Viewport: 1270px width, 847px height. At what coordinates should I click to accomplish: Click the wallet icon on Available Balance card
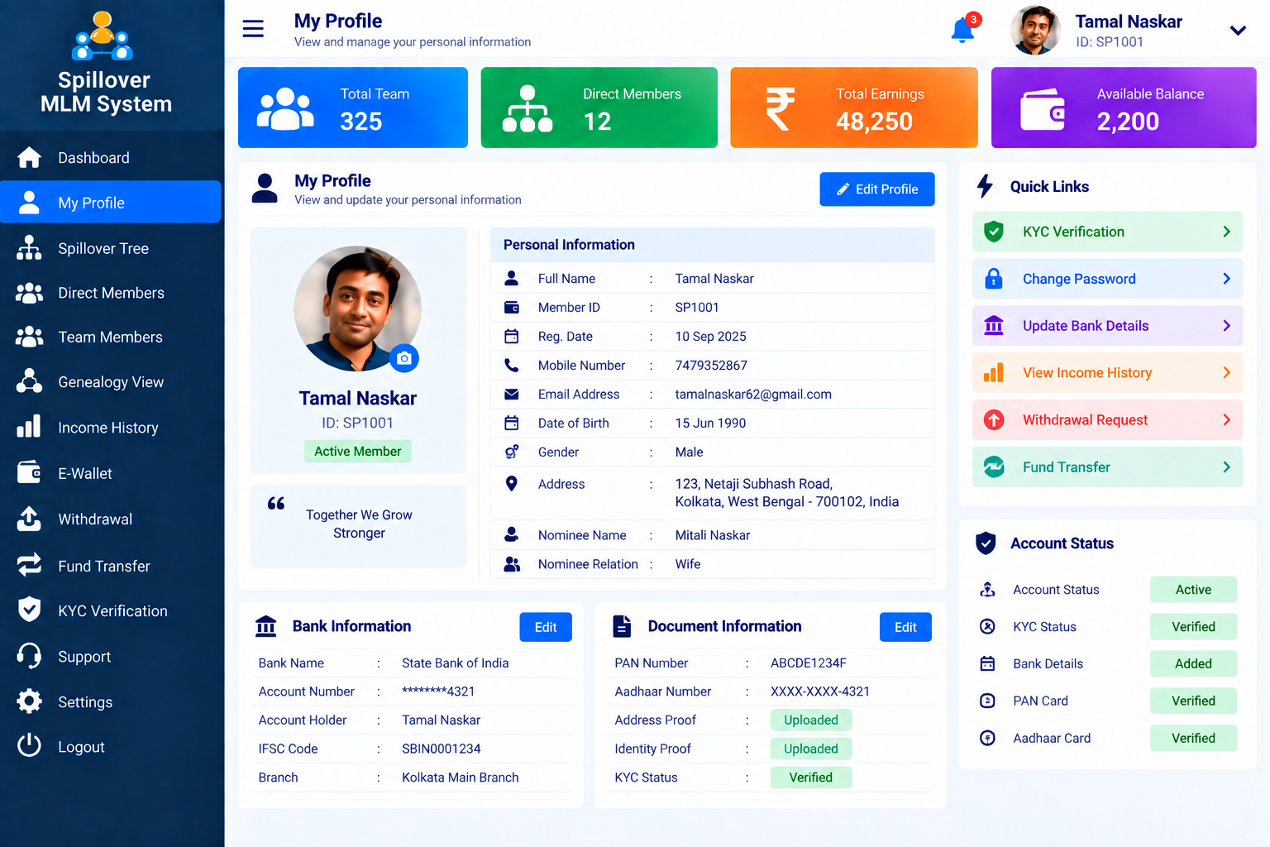click(1042, 109)
